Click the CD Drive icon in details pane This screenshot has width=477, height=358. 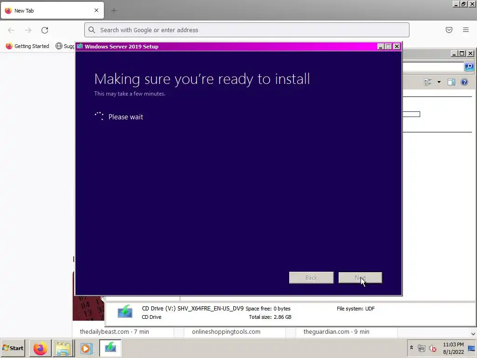pyautogui.click(x=125, y=312)
